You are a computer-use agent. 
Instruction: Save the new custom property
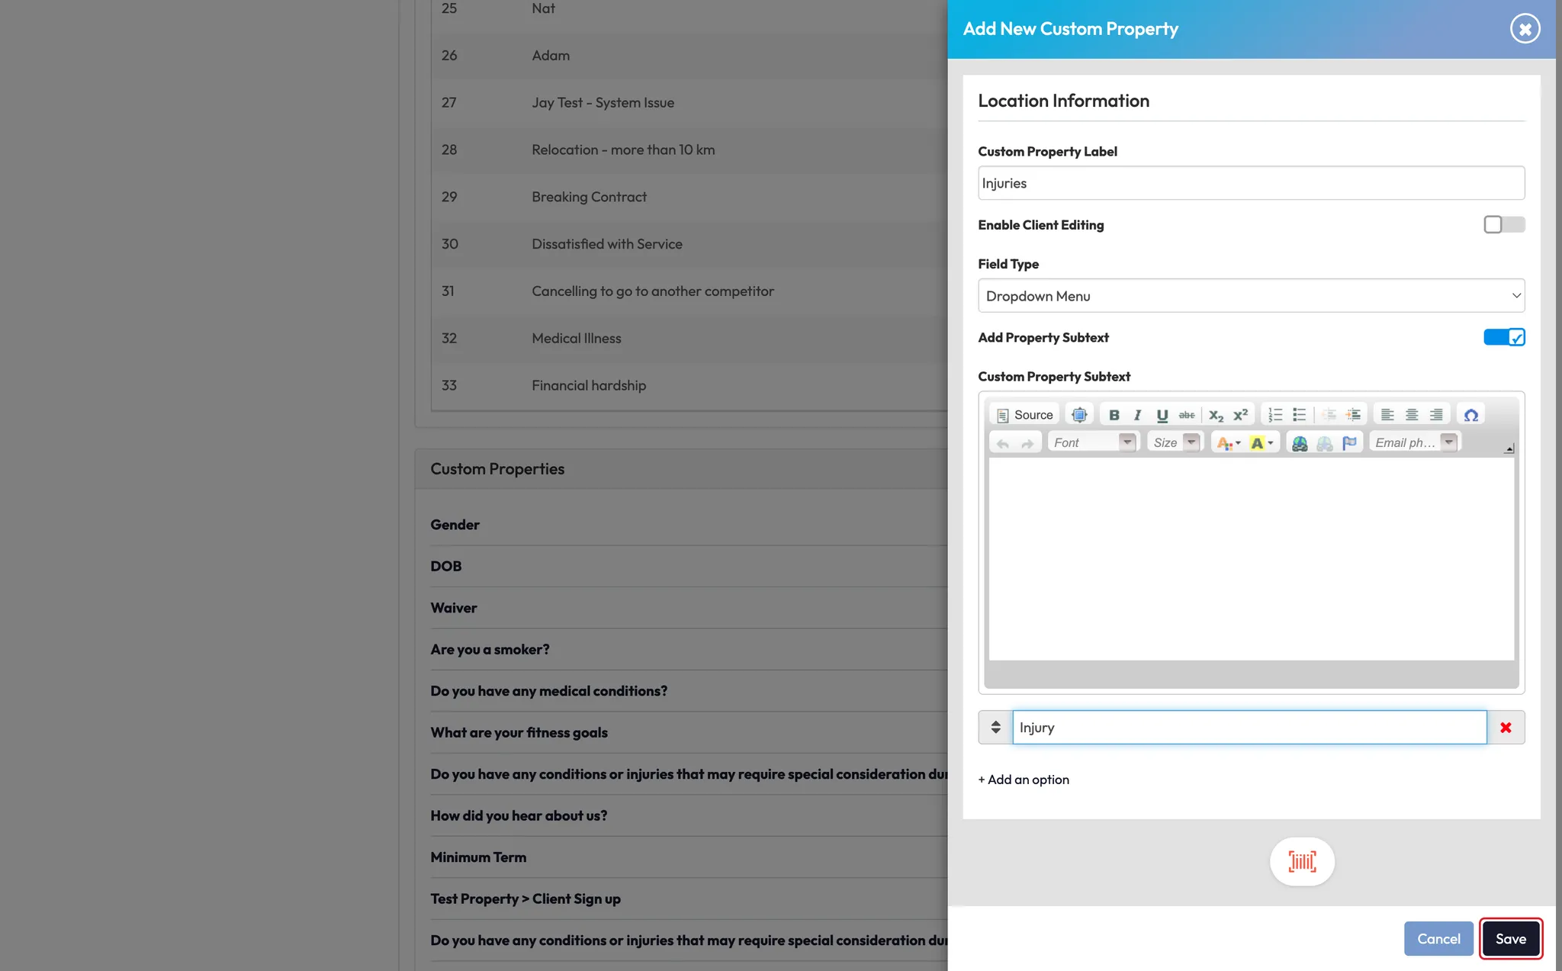1510,939
